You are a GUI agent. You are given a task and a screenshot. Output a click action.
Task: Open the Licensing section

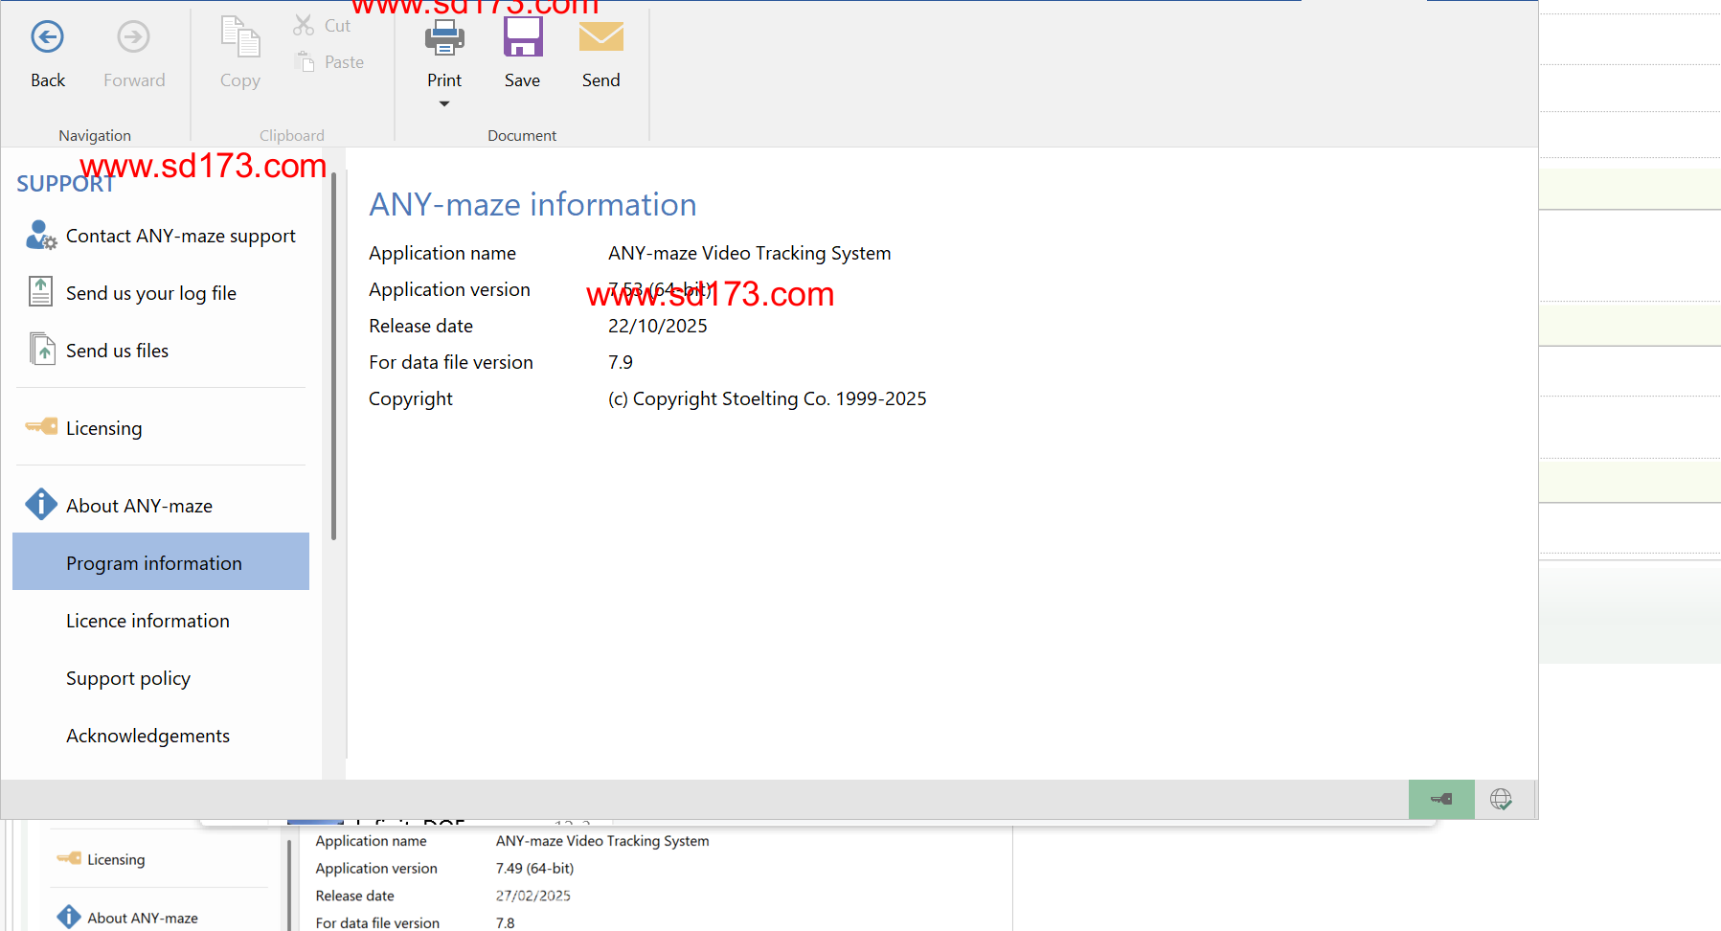103,428
